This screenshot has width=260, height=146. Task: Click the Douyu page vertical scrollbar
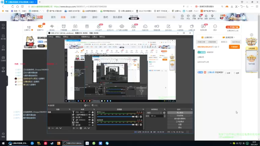259,47
